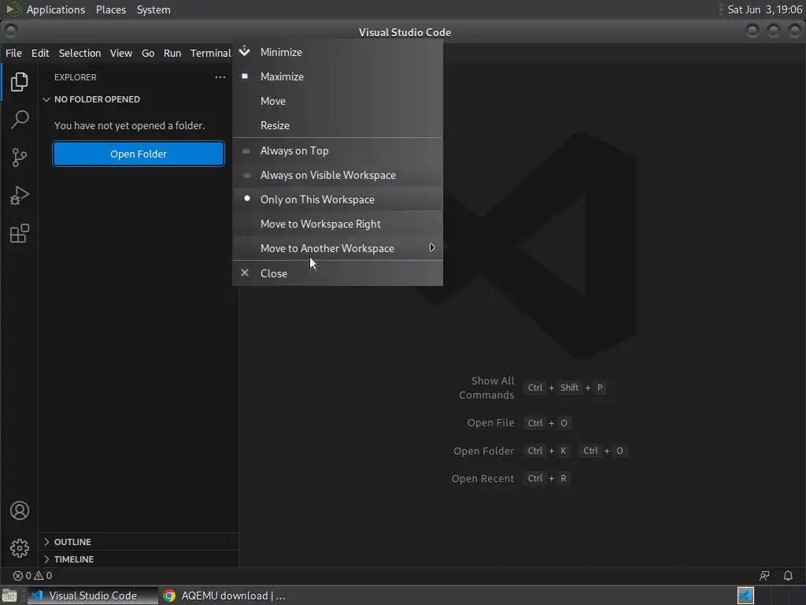Switch to Visual Studio Code taskbar button

tap(93, 596)
